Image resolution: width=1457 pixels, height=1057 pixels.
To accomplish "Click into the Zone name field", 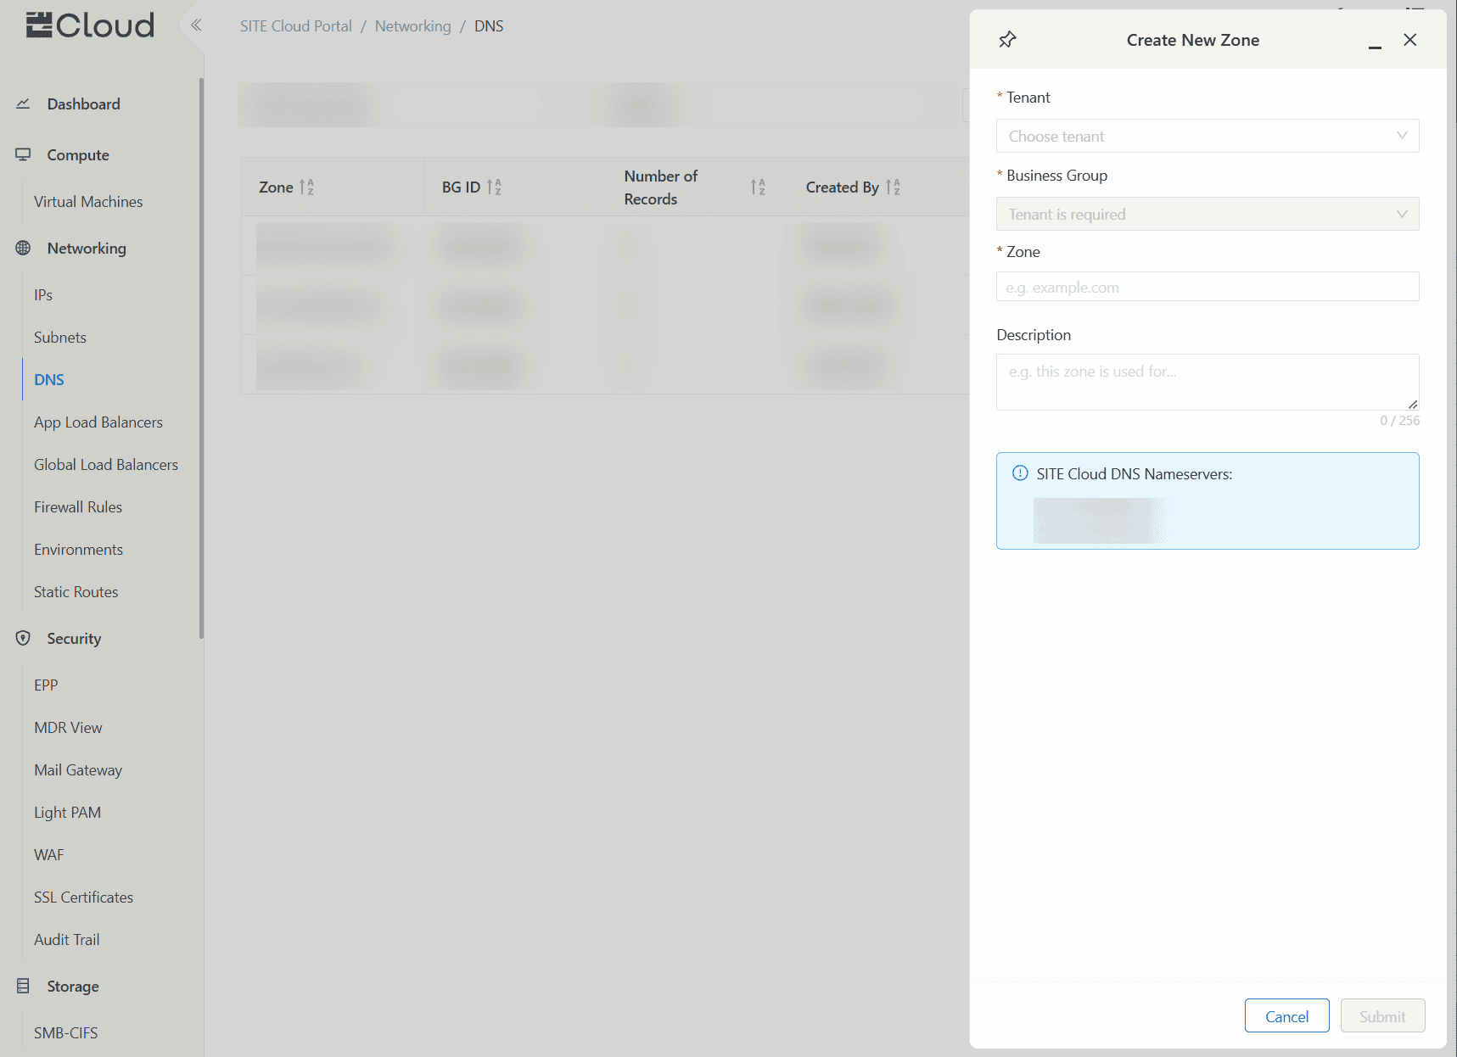I will [1207, 288].
